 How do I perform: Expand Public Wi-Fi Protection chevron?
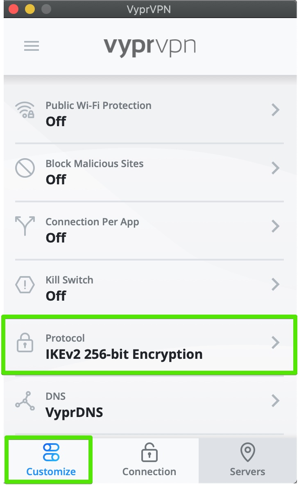[276, 110]
